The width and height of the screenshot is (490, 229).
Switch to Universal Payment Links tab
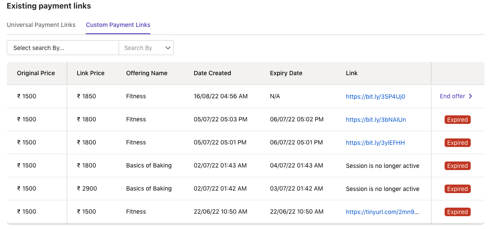coord(41,25)
